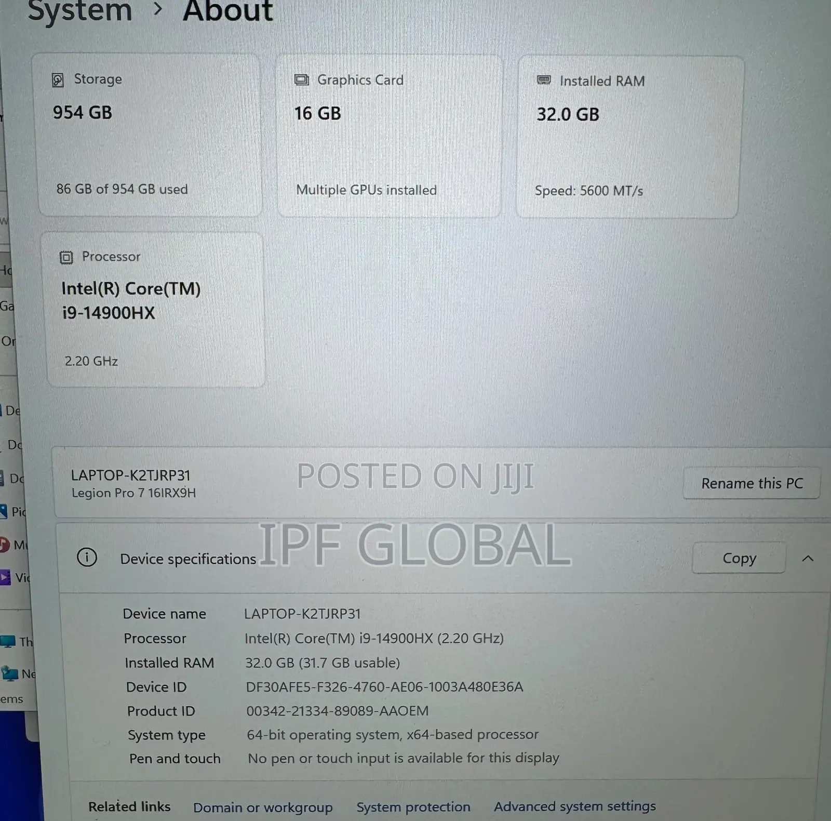Click the Device name value LAPTOP-K2TJRP31
Image resolution: width=831 pixels, height=821 pixels.
click(x=302, y=614)
